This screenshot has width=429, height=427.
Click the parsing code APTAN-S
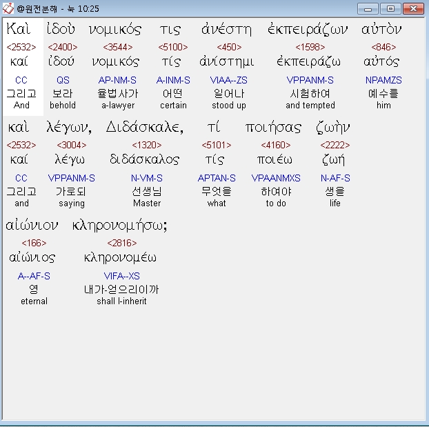(217, 178)
